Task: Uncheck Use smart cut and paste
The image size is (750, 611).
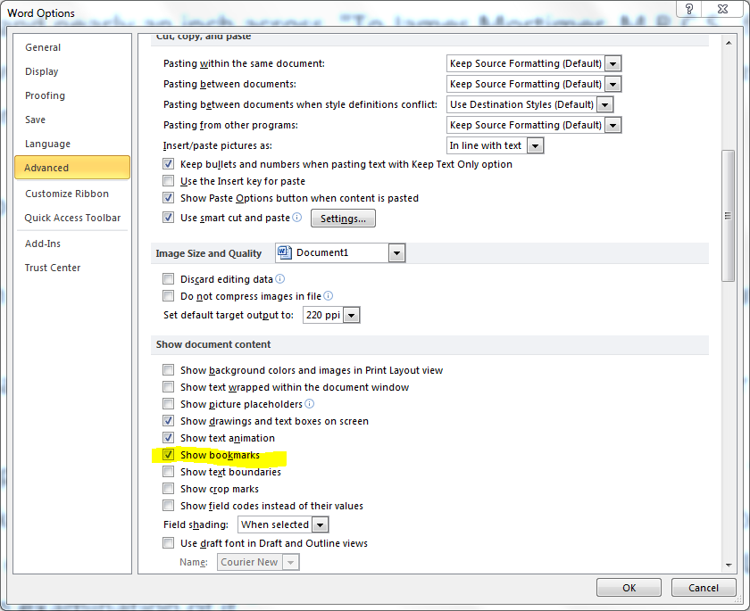Action: coord(169,218)
